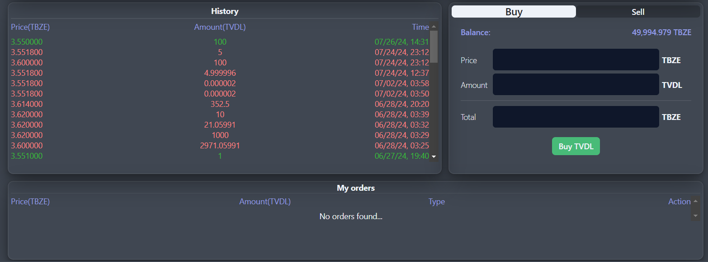708x262 pixels.
Task: Click the 2971.05991 amount entry
Action: tap(220, 146)
